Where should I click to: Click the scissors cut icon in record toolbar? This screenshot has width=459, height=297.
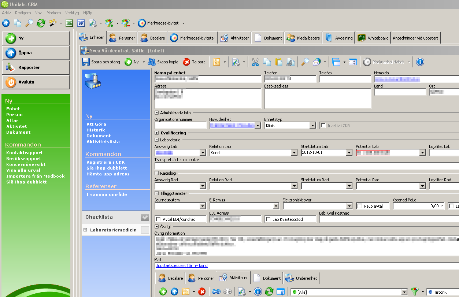pos(255,62)
